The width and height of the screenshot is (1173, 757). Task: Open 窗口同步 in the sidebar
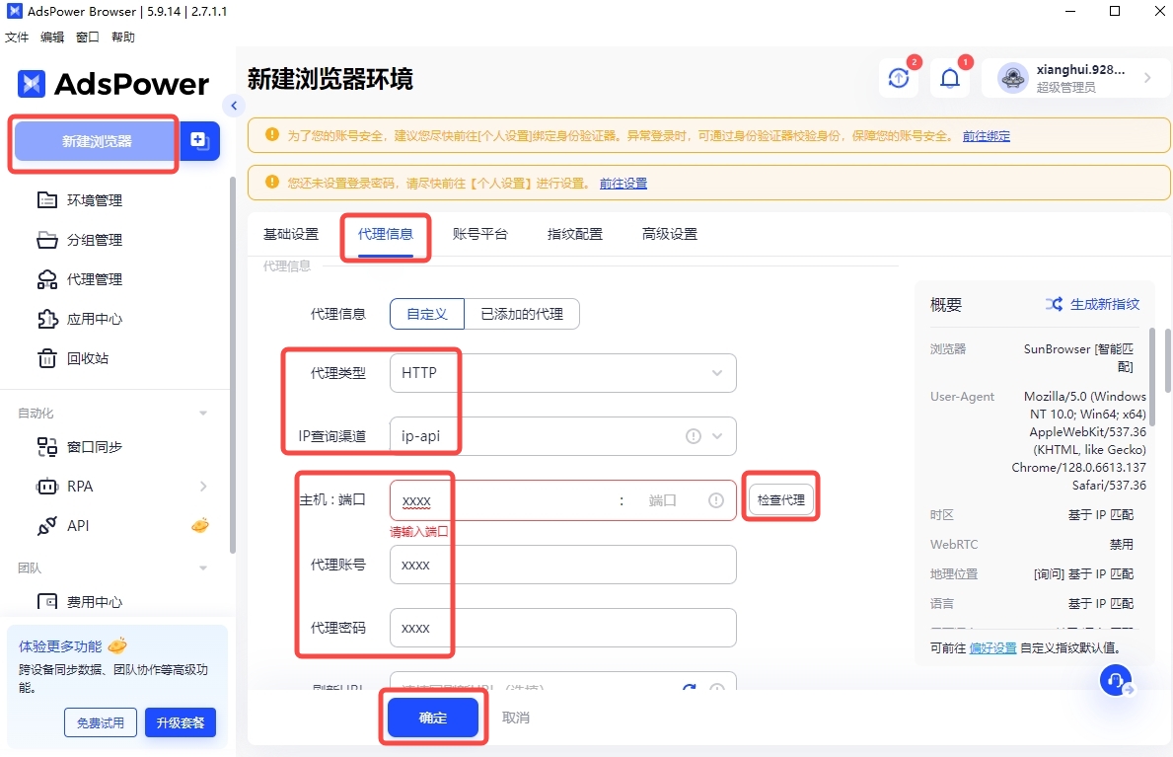80,447
